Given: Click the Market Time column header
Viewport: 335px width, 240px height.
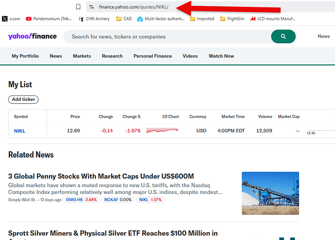Looking at the screenshot, I should coord(233,116).
